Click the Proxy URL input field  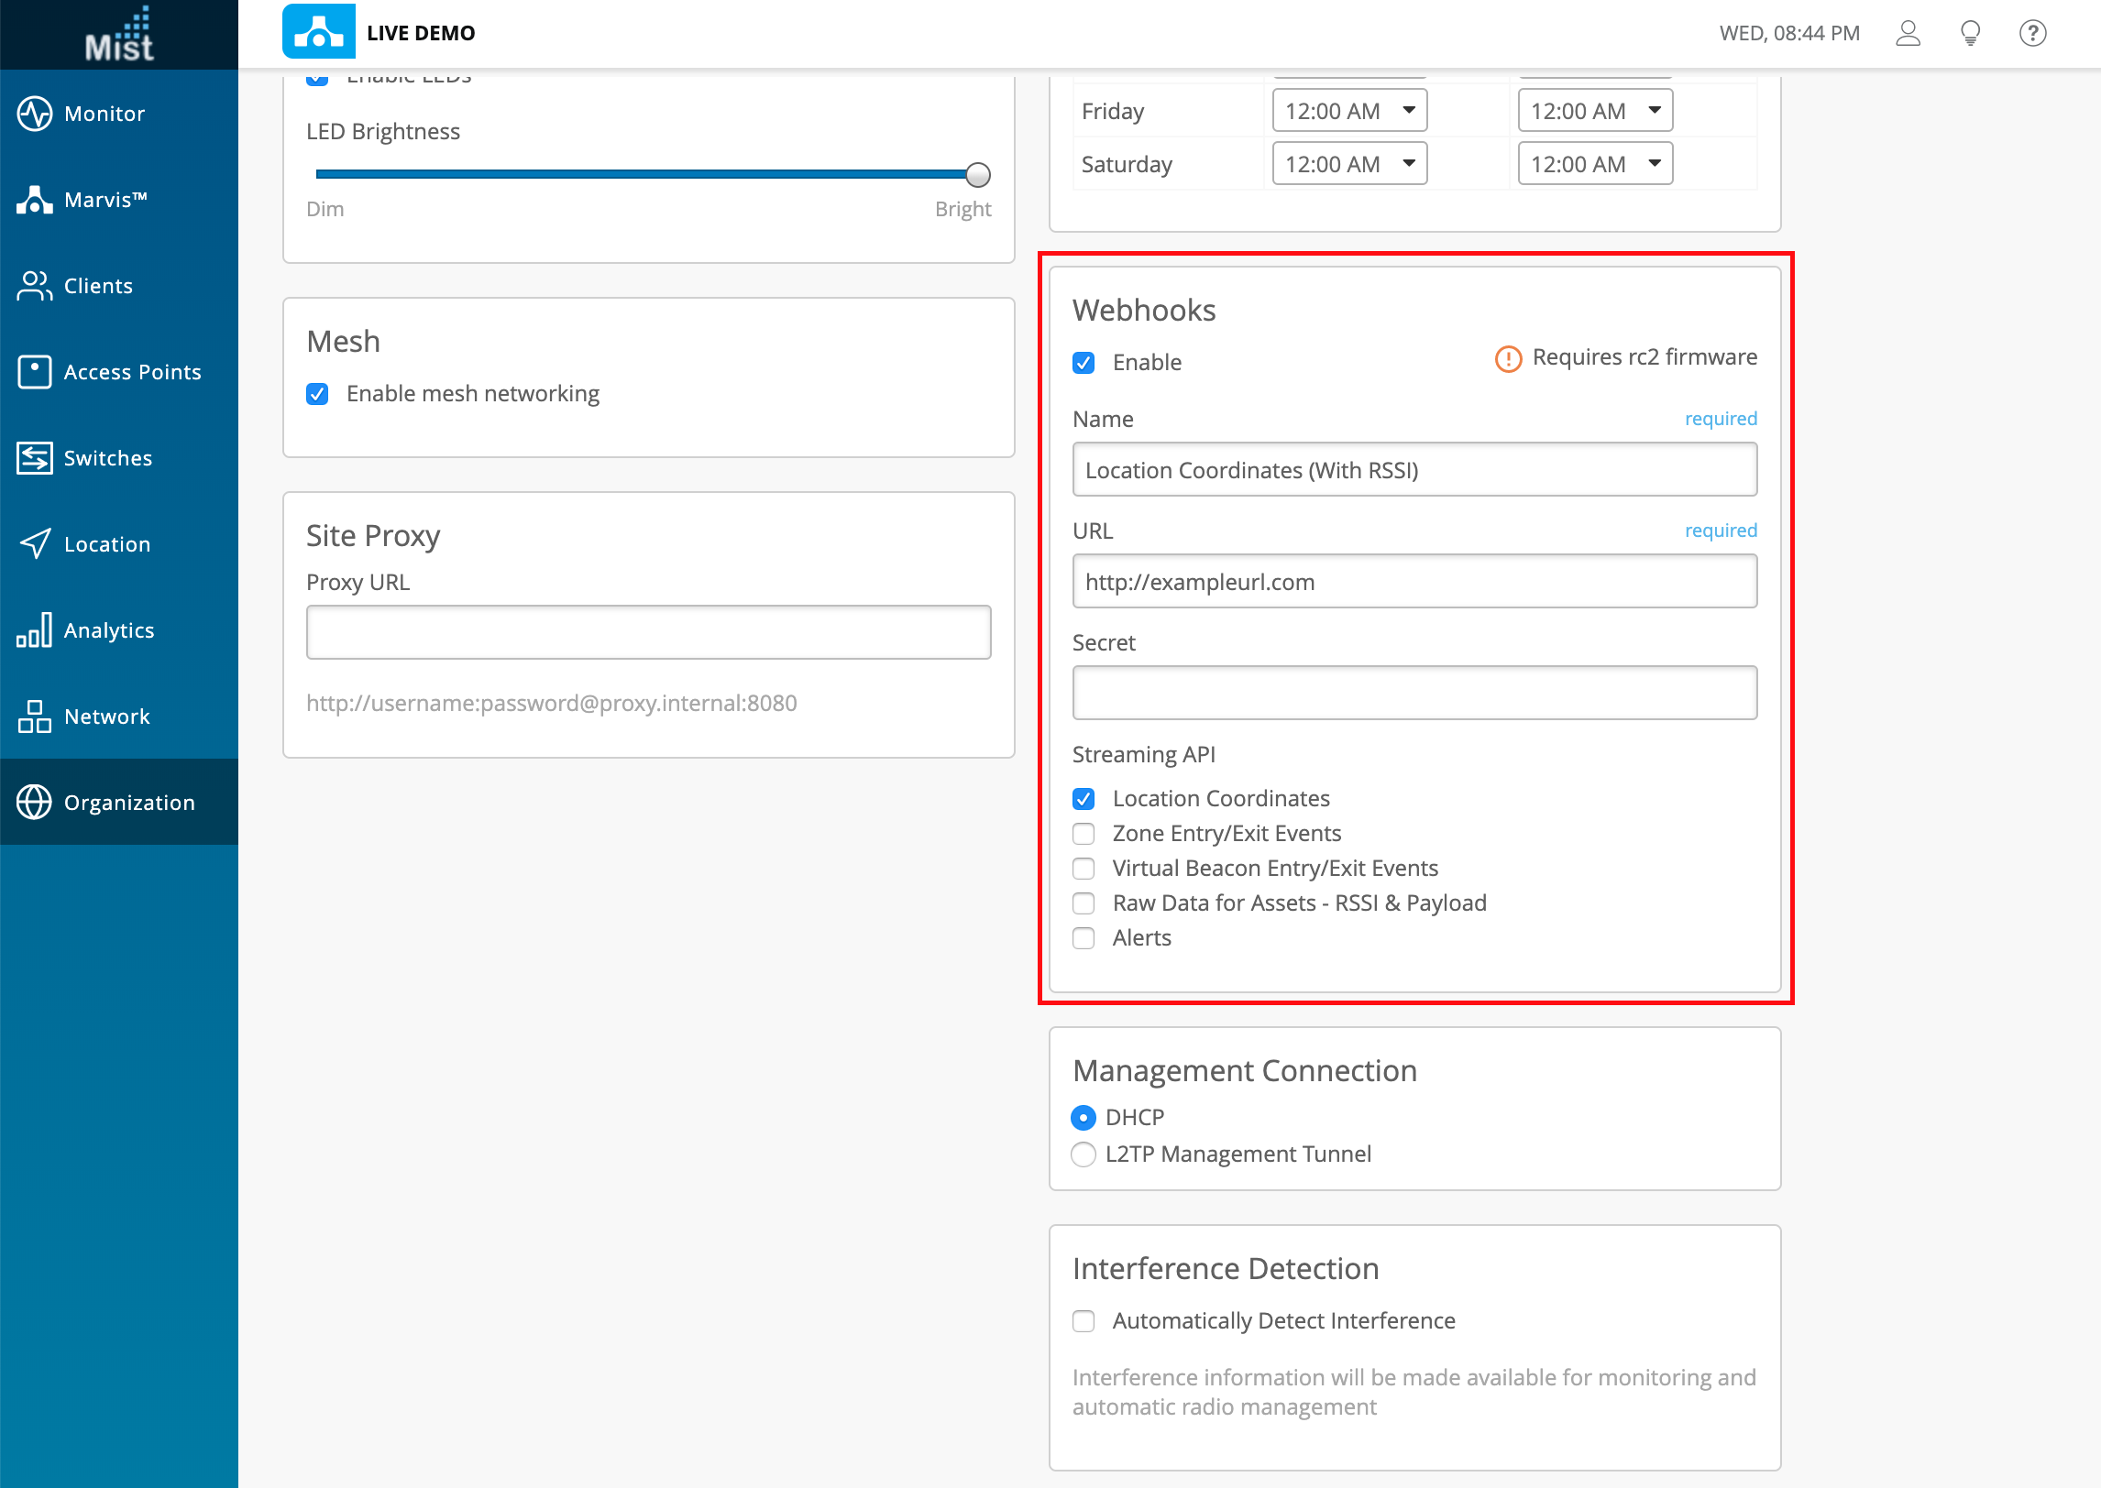(x=648, y=632)
